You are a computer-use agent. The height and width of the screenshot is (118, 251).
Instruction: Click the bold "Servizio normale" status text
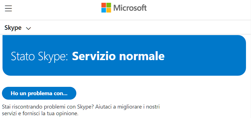118,56
